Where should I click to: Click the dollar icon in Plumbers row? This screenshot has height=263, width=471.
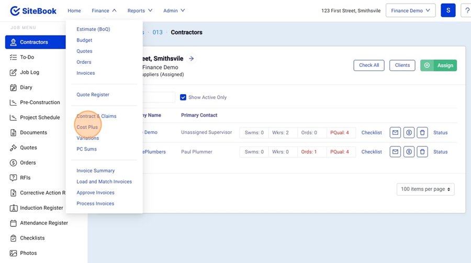[x=409, y=152]
